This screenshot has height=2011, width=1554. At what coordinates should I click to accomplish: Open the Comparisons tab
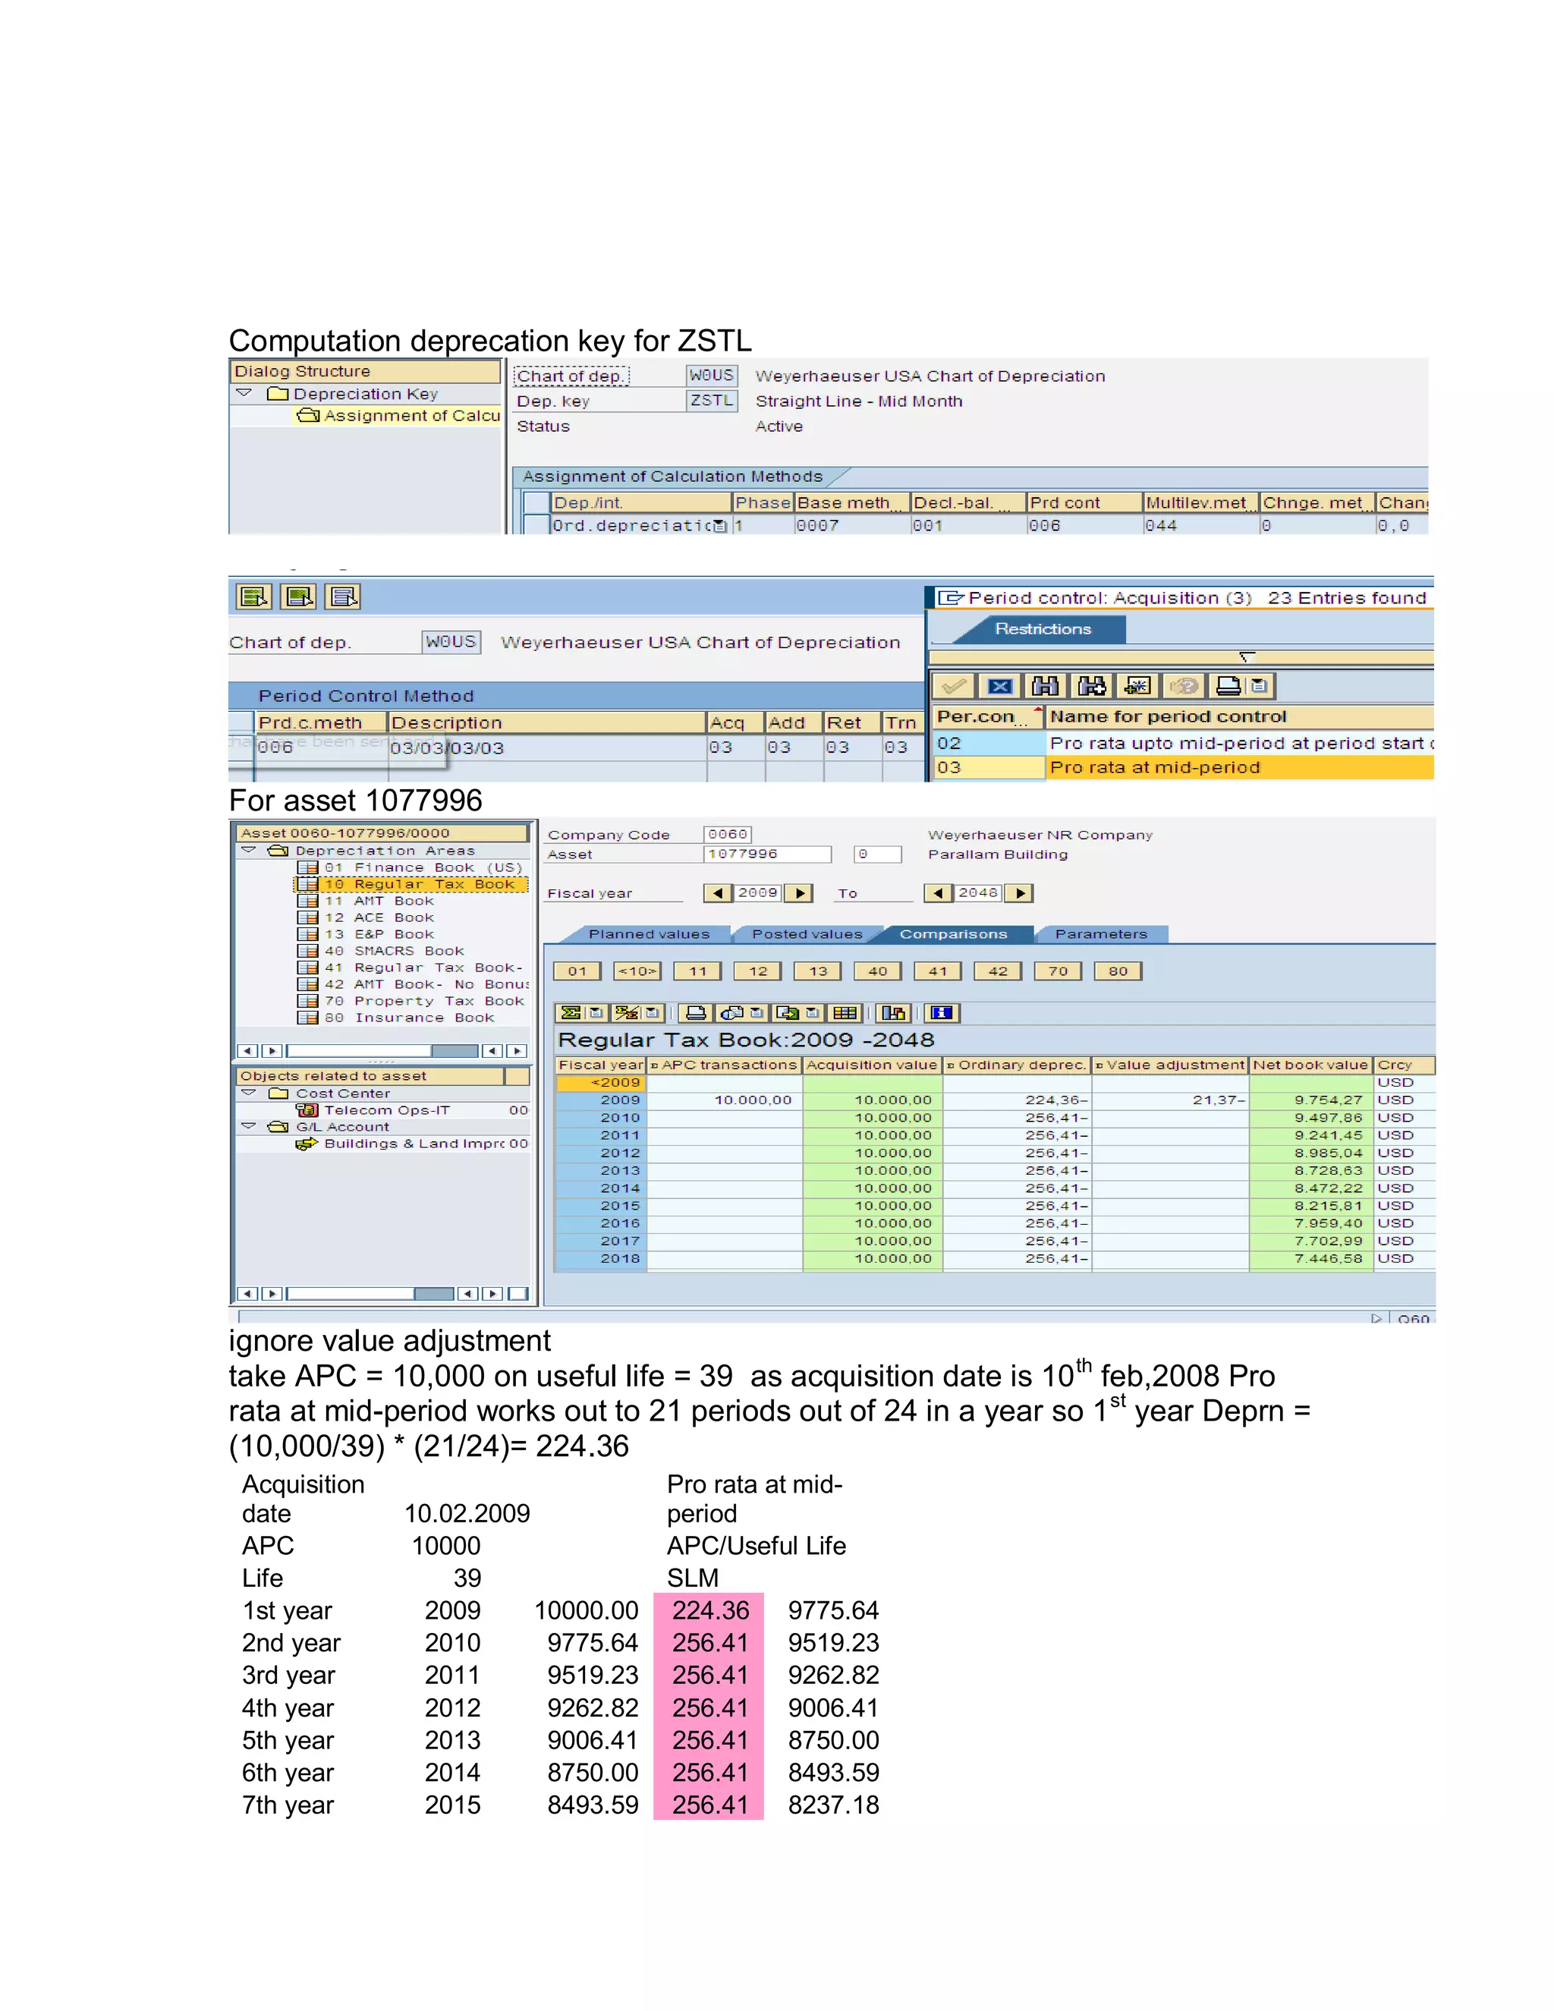(x=953, y=933)
